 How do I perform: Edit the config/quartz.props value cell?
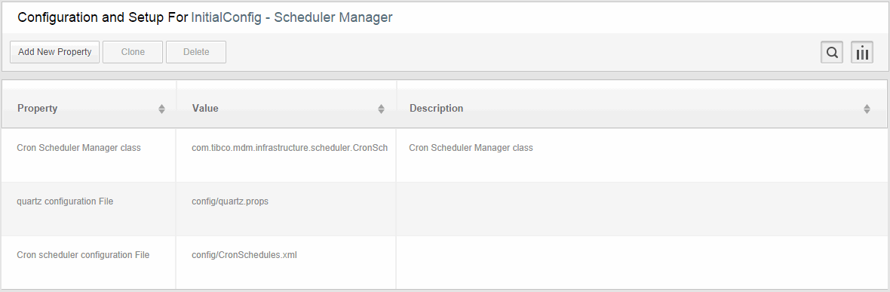tap(286, 208)
